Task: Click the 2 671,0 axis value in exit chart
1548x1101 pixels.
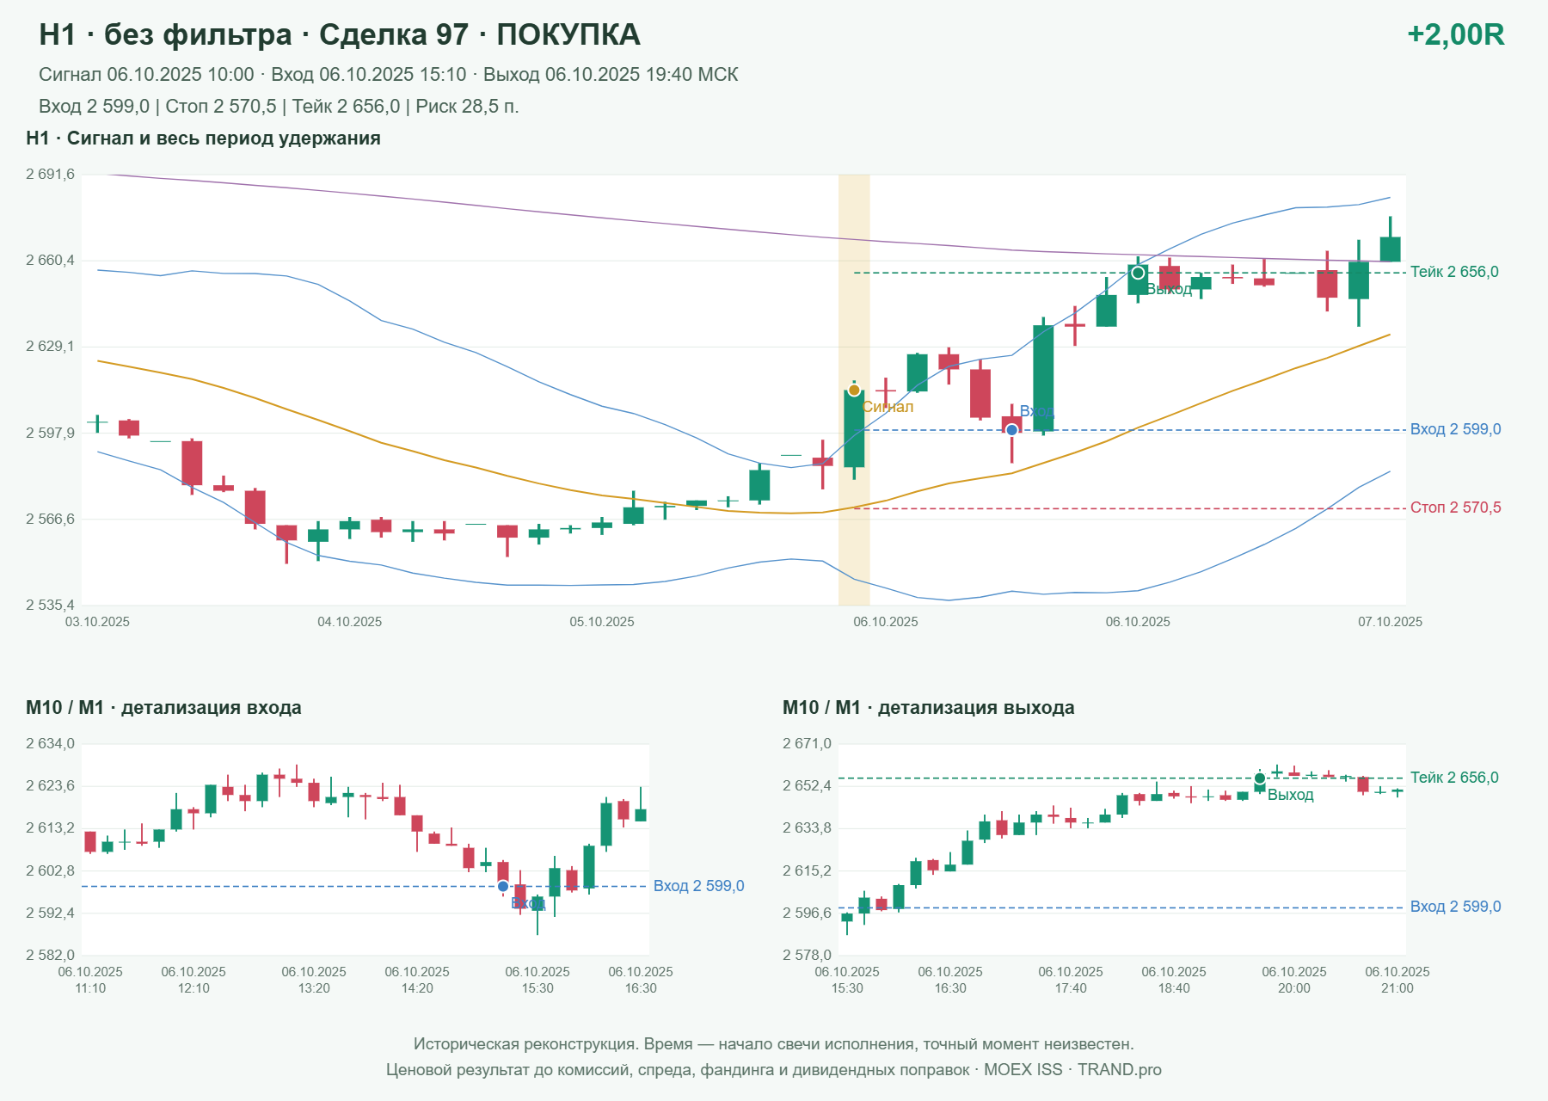Action: (x=808, y=744)
